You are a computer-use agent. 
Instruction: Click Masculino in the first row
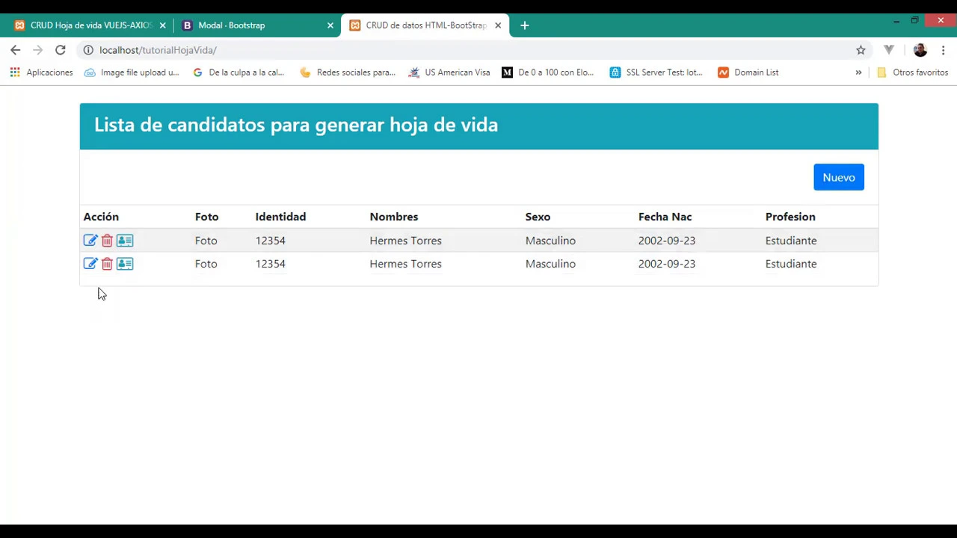[550, 241]
